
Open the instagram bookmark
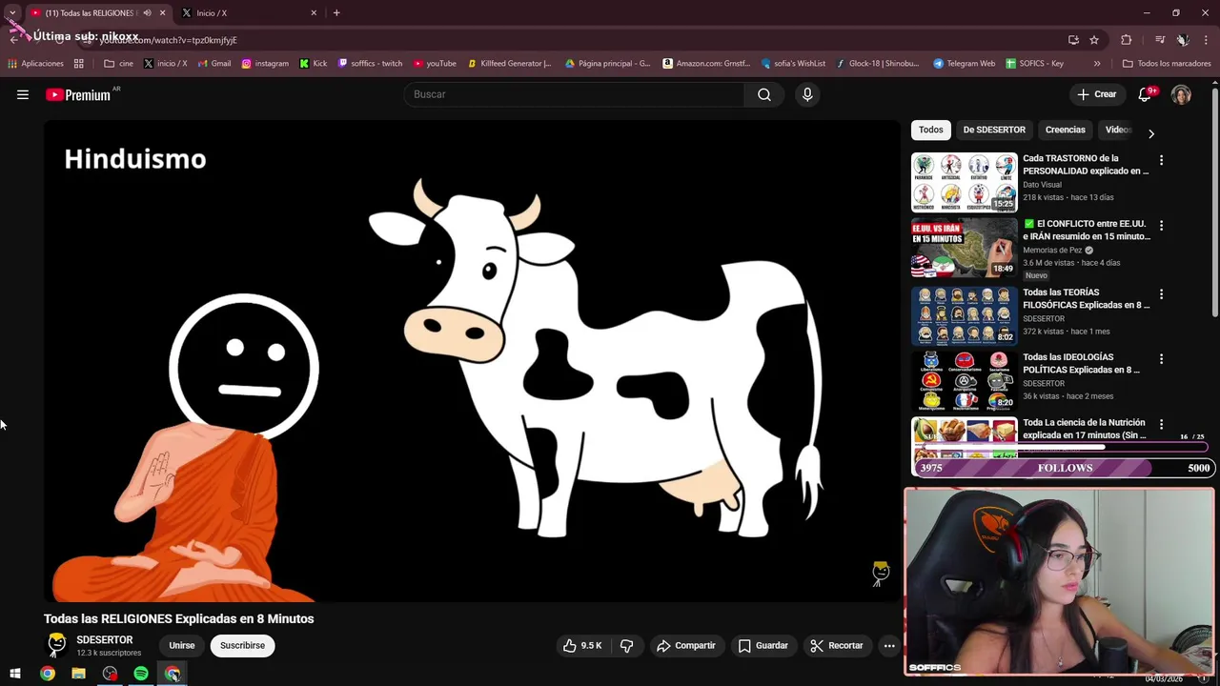coord(265,64)
